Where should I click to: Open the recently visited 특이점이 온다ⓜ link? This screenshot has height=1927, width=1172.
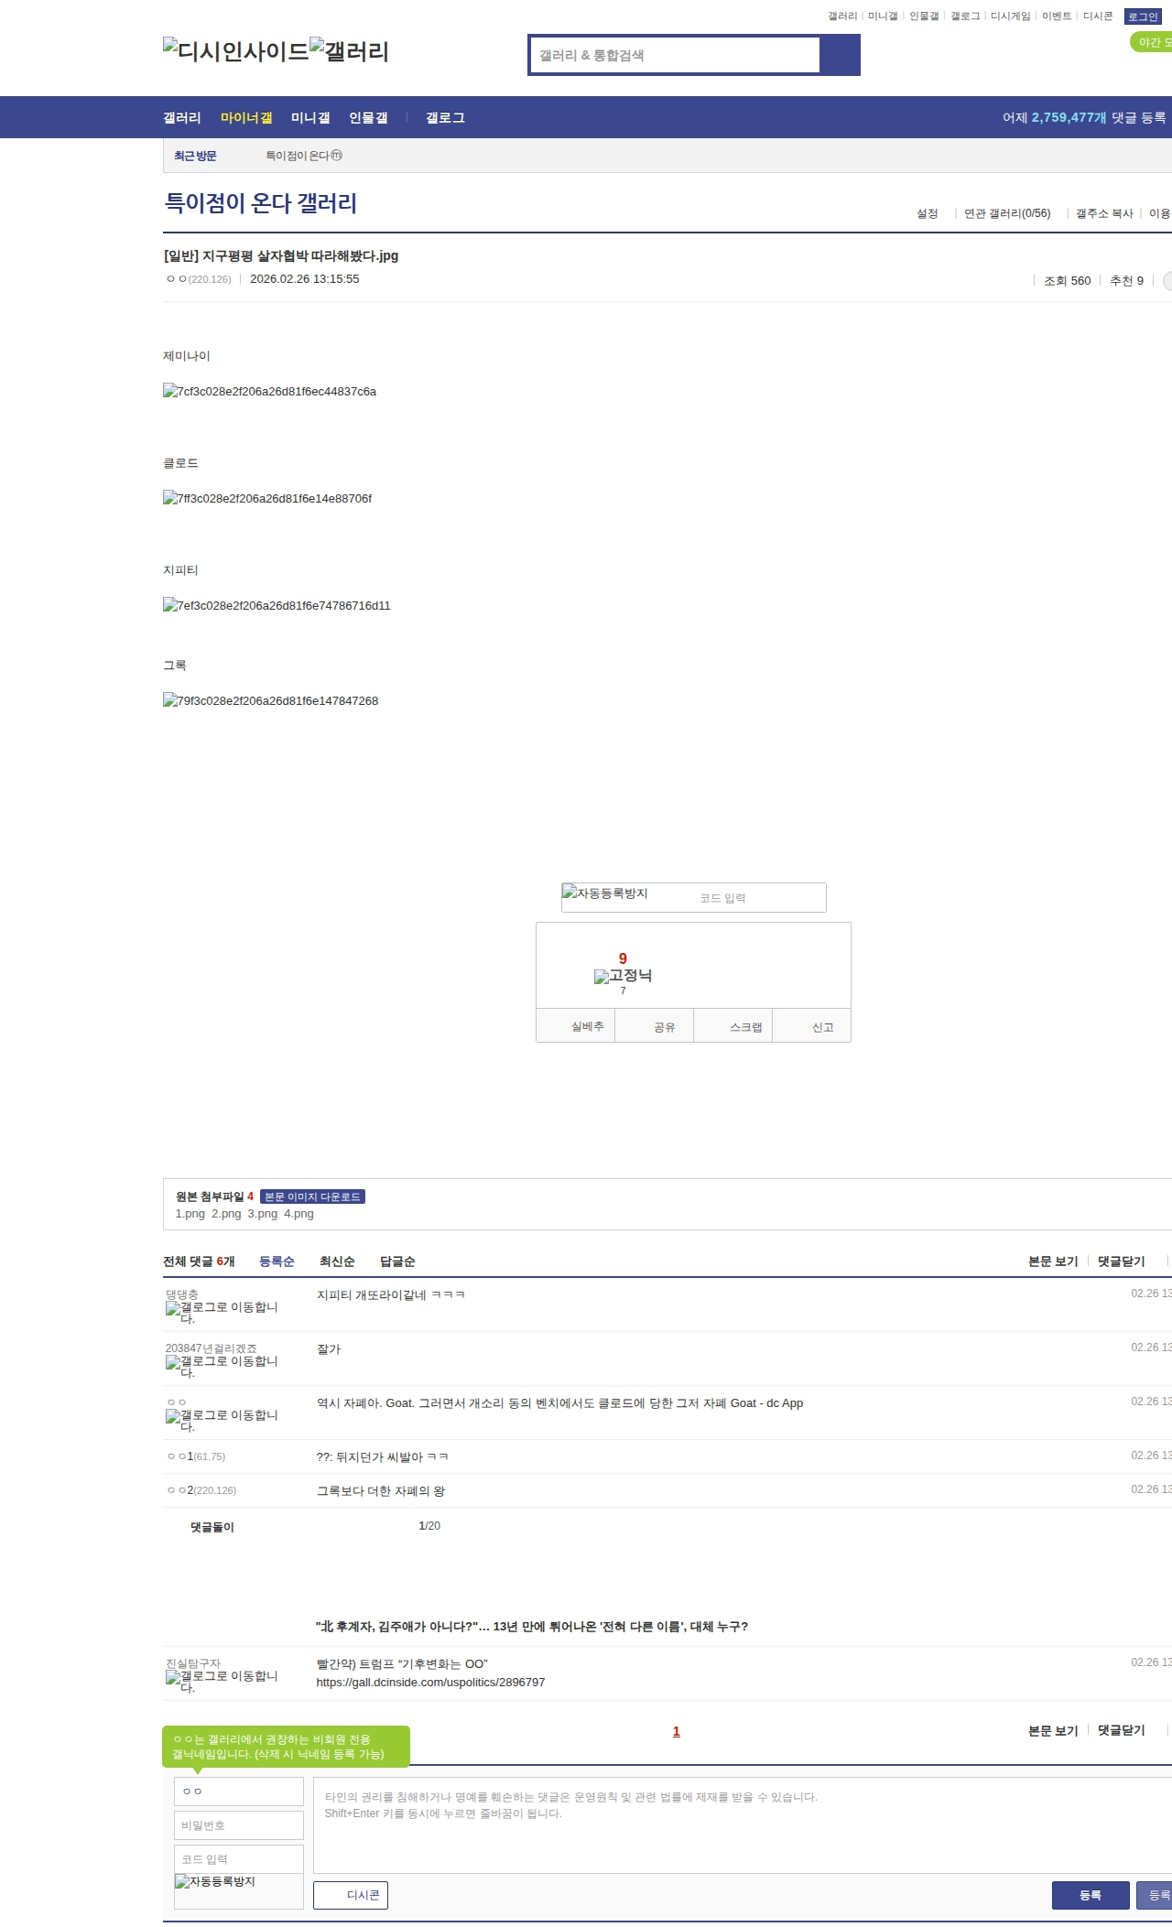304,156
